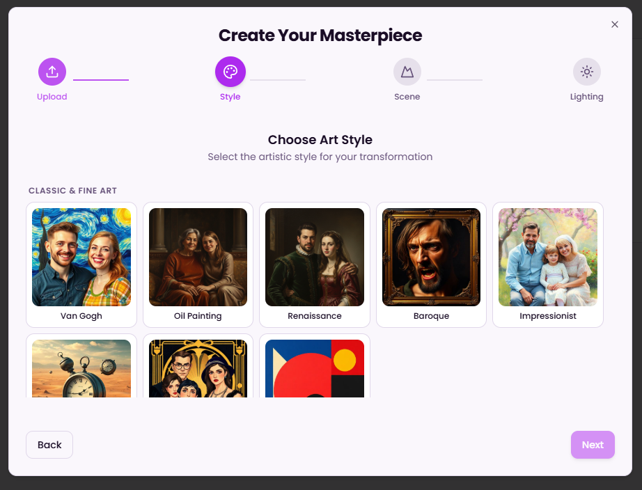Click the Style palette step icon

pyautogui.click(x=230, y=71)
